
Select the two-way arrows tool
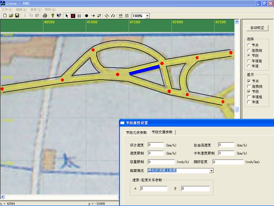coord(99,16)
